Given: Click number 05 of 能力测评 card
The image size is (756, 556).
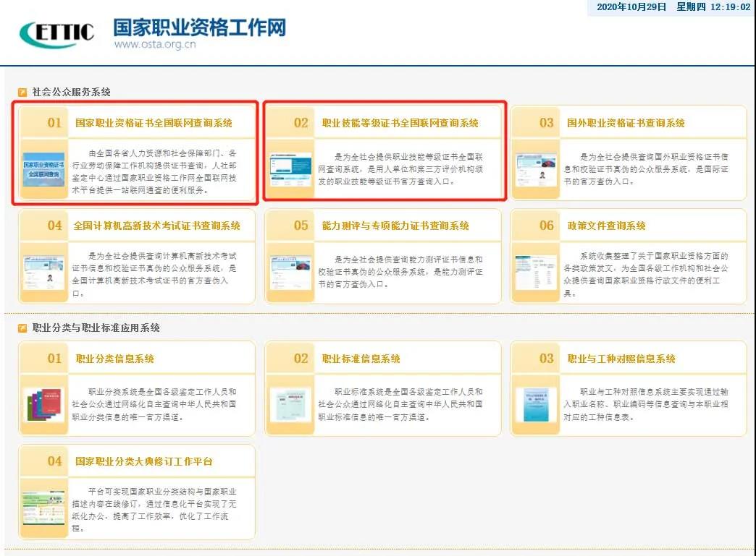Looking at the screenshot, I should (301, 226).
